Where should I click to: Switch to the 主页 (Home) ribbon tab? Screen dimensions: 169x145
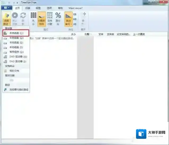pyautogui.click(x=17, y=8)
